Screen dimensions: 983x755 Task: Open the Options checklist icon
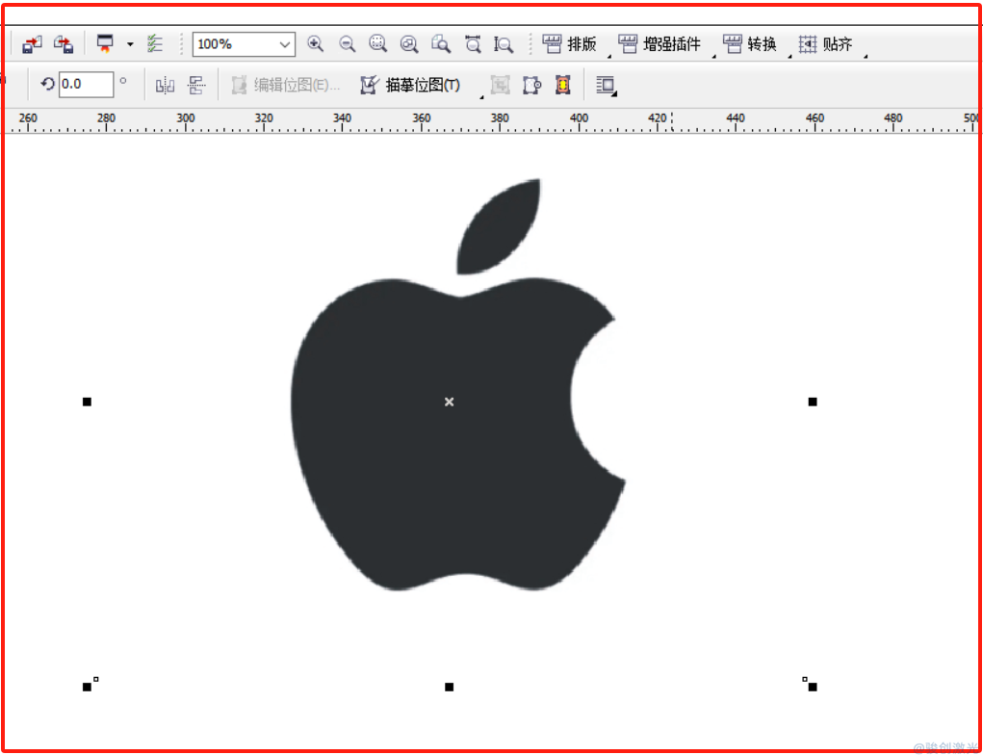[x=154, y=44]
